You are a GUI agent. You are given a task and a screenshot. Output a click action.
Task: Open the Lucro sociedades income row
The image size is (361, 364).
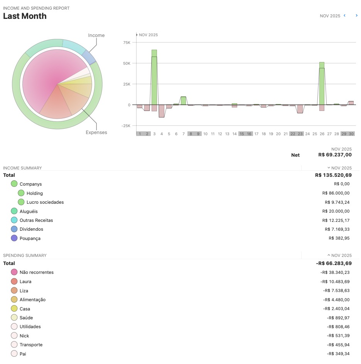[x=45, y=202]
